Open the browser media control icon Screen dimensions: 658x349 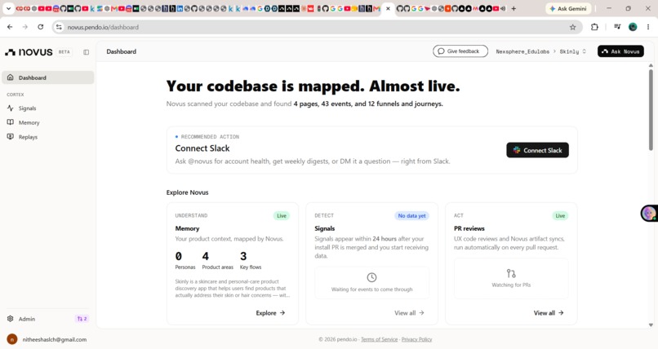pyautogui.click(x=617, y=27)
